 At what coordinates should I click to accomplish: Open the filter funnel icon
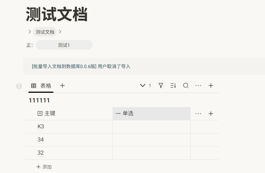(x=161, y=86)
